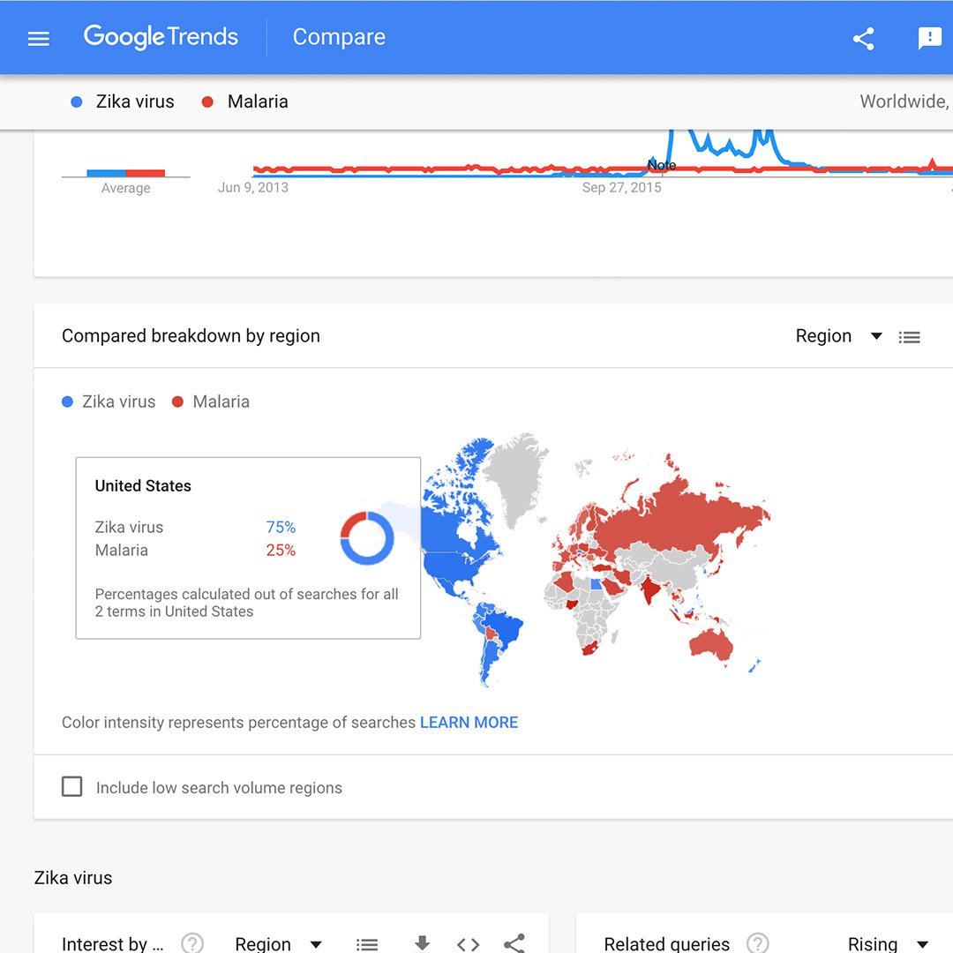Click the share icon in header
Viewport: 953px width, 953px height.
pos(863,39)
